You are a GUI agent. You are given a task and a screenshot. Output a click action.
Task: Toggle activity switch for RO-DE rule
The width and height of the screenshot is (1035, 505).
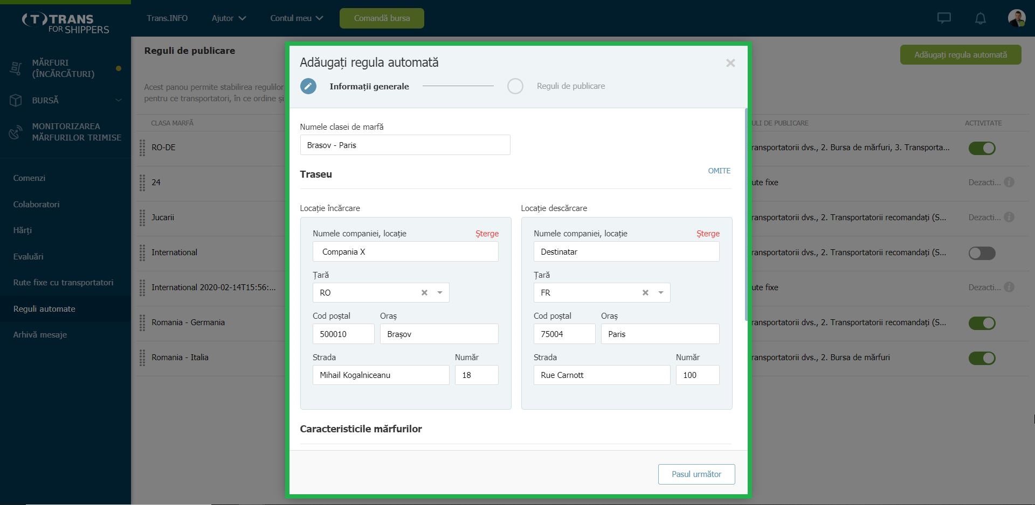click(982, 148)
